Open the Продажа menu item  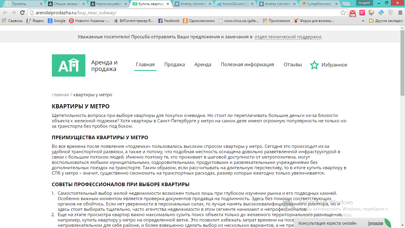tap(175, 65)
